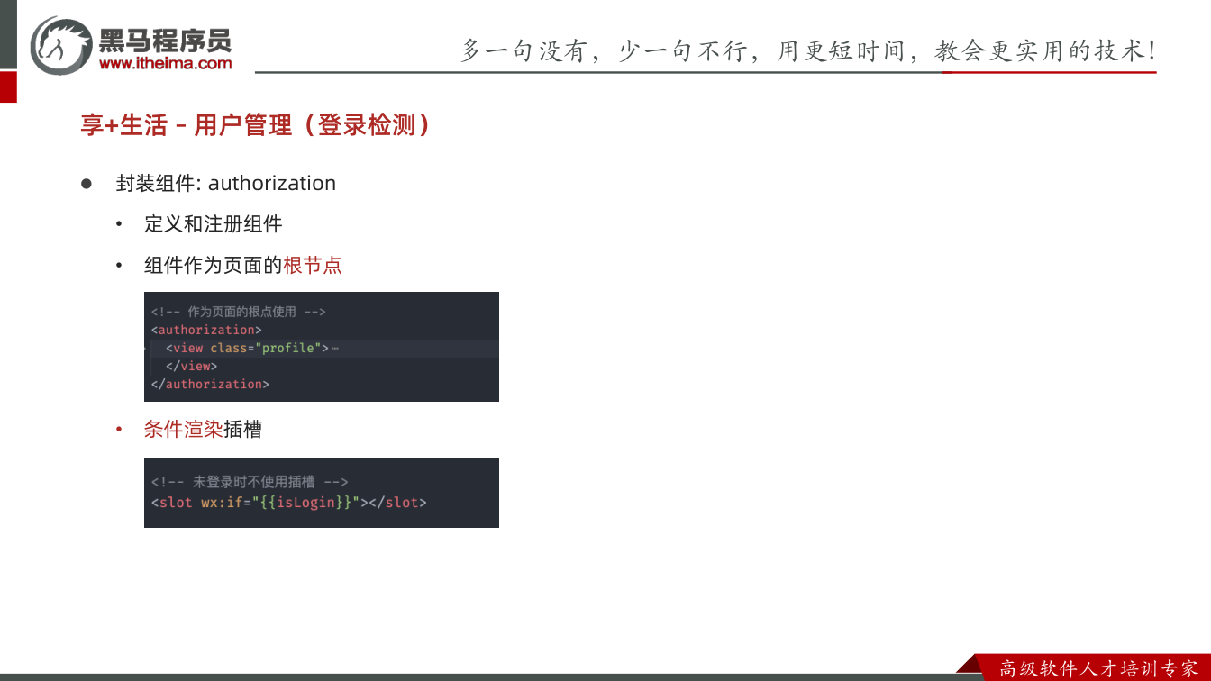Select the slide title 享+生活 - 用户管理（登录检测）
This screenshot has height=681, width=1211.
tap(255, 125)
